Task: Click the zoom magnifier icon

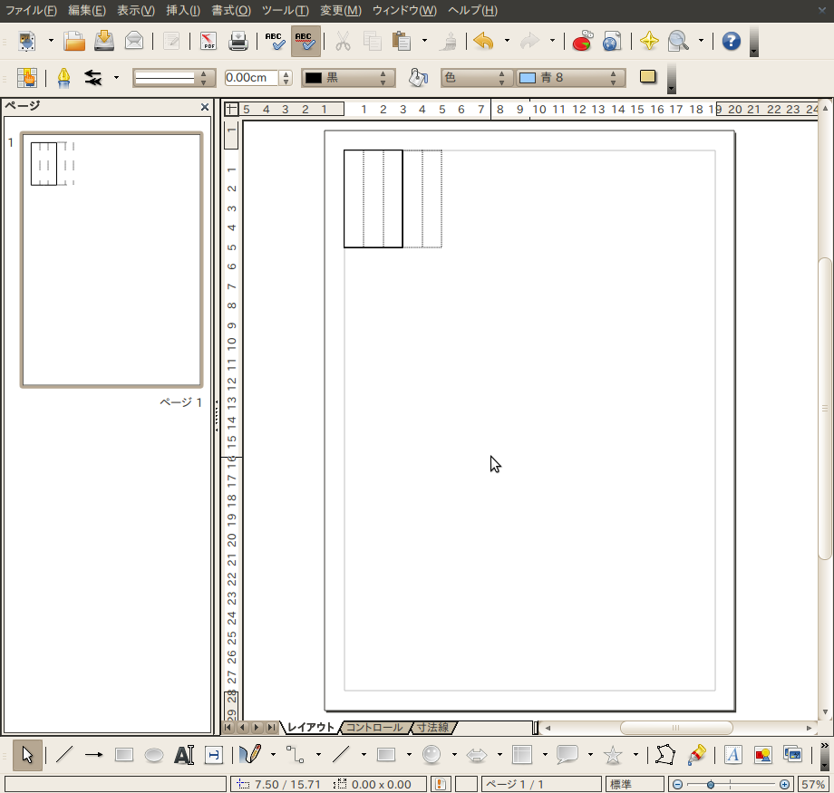Action: [678, 41]
